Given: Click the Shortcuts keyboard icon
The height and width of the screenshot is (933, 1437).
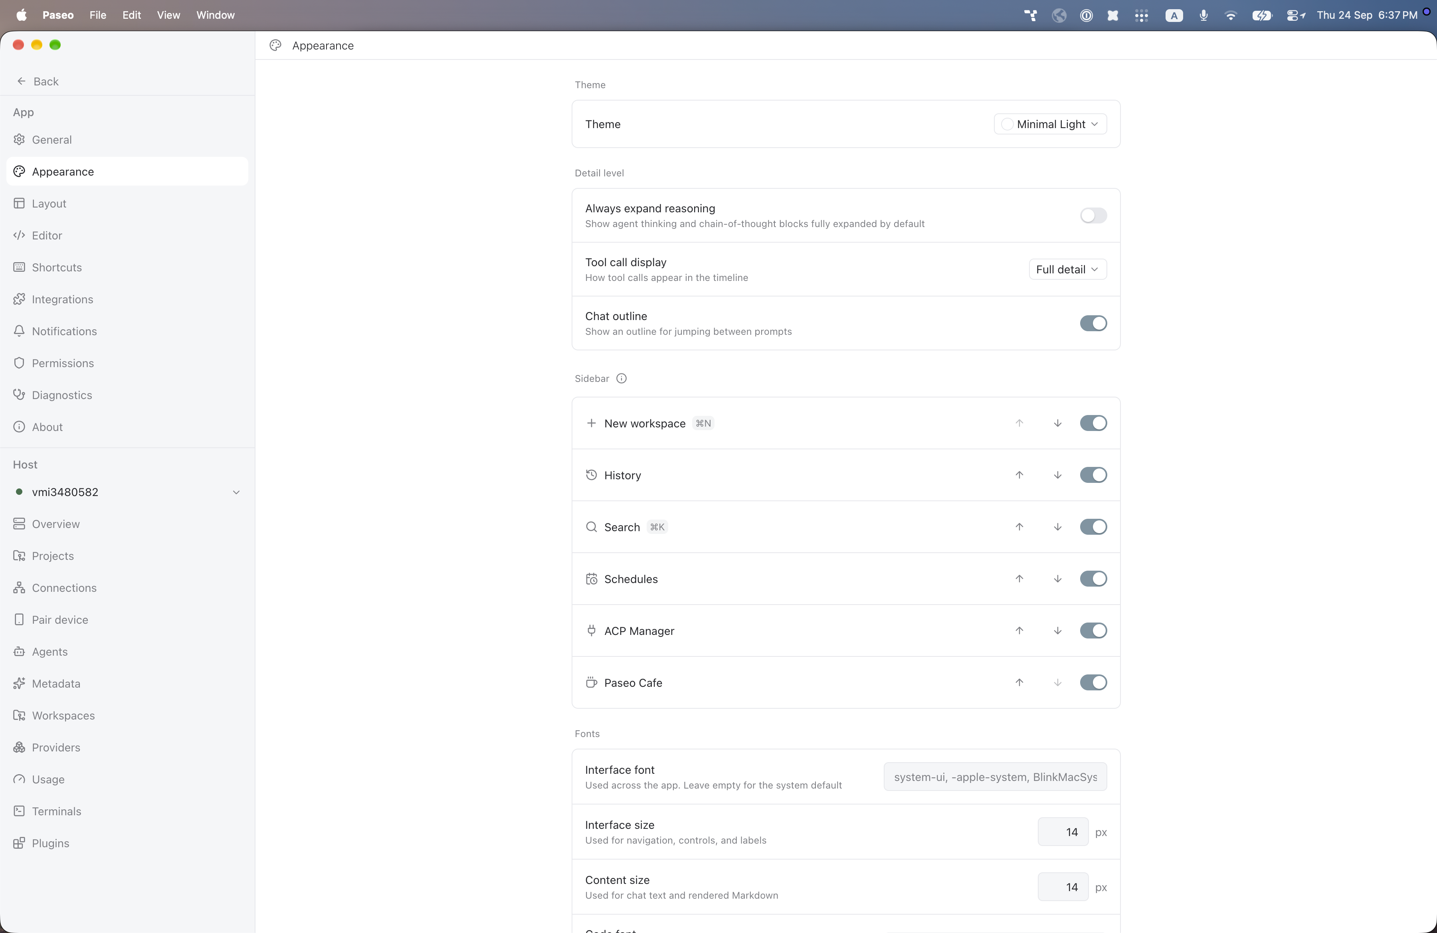Looking at the screenshot, I should pos(19,267).
